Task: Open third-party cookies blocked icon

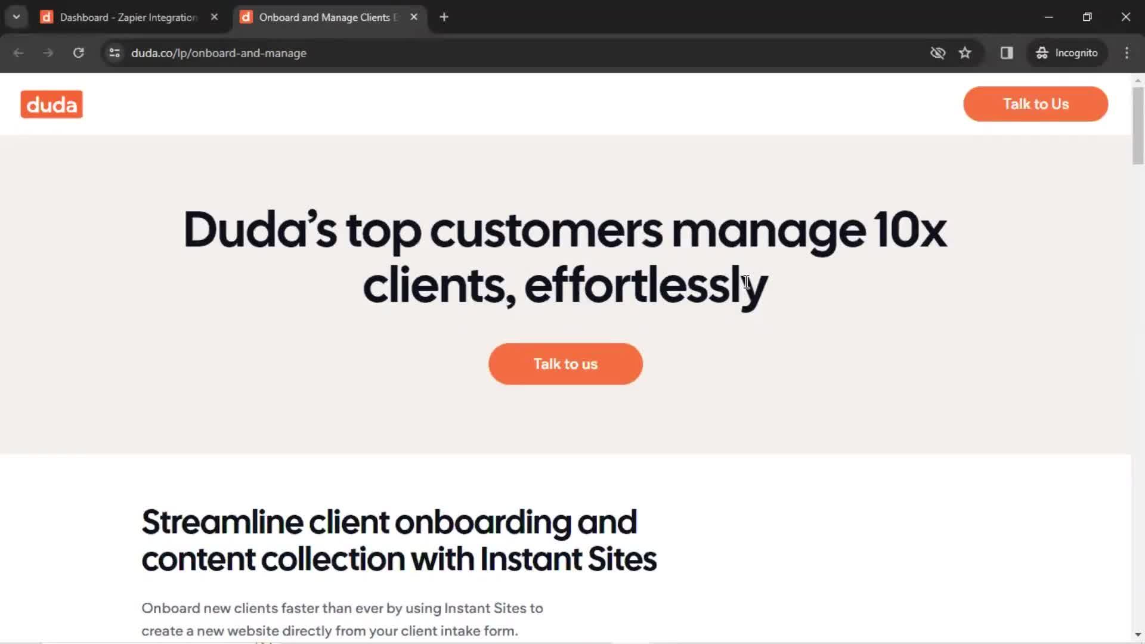Action: coord(937,53)
